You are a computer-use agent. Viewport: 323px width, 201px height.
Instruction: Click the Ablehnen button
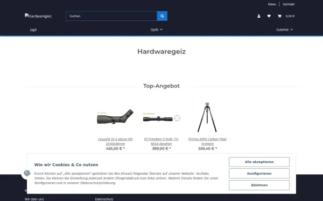(259, 185)
